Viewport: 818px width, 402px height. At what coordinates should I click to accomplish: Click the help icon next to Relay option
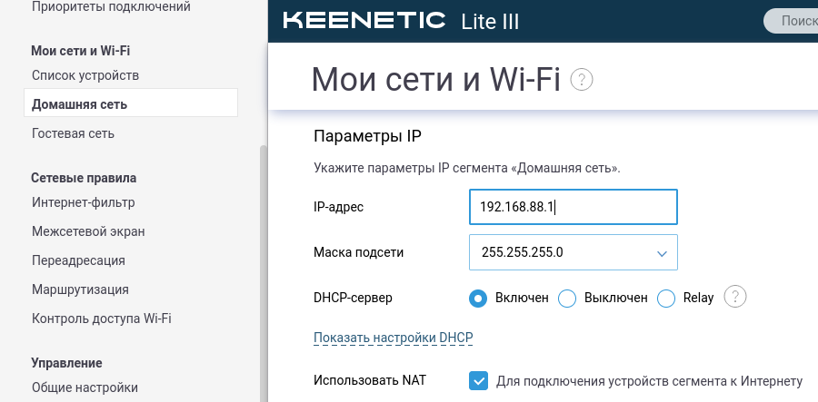tap(735, 297)
